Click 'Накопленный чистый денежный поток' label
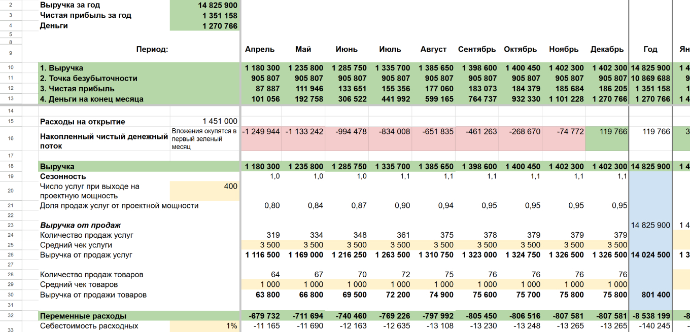 click(104, 141)
